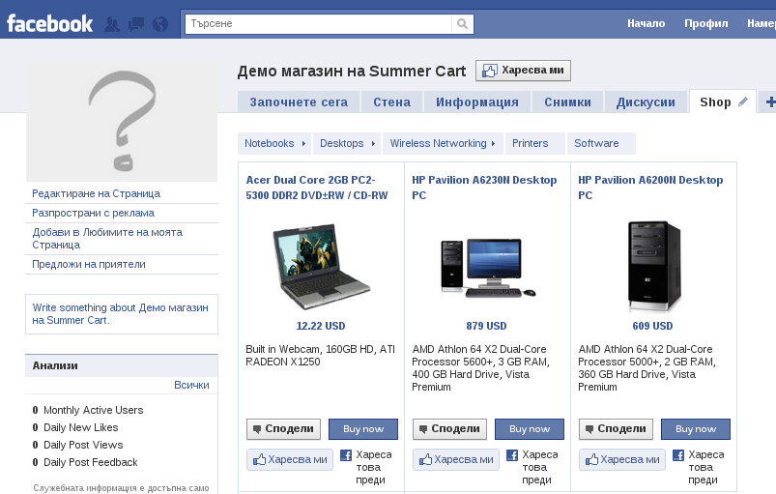Click Buy now for Acer Dual Core

(363, 428)
